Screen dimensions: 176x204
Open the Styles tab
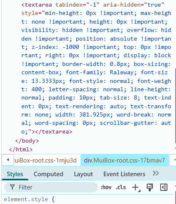(15, 174)
